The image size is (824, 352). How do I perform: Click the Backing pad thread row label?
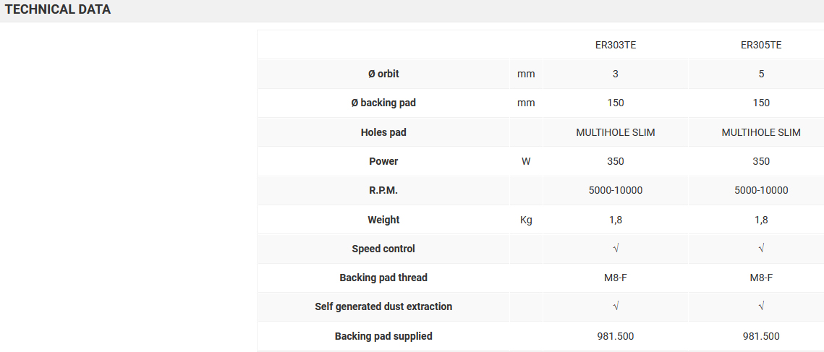383,278
